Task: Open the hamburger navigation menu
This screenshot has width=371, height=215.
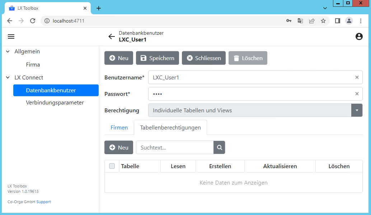Action: [x=11, y=36]
